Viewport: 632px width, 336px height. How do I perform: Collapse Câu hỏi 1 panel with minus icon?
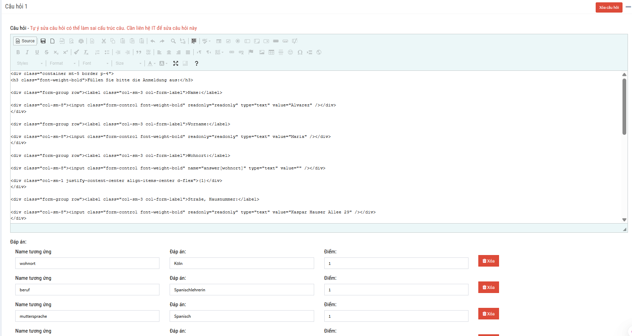628,7
